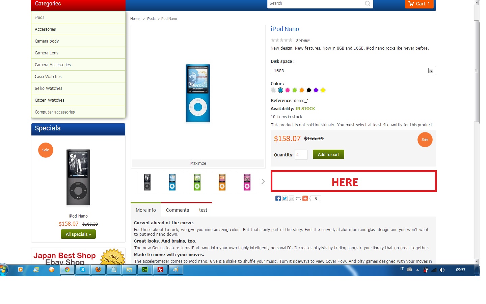Open FileZilla from the taskbar
The image size is (486, 304).
pos(160,270)
